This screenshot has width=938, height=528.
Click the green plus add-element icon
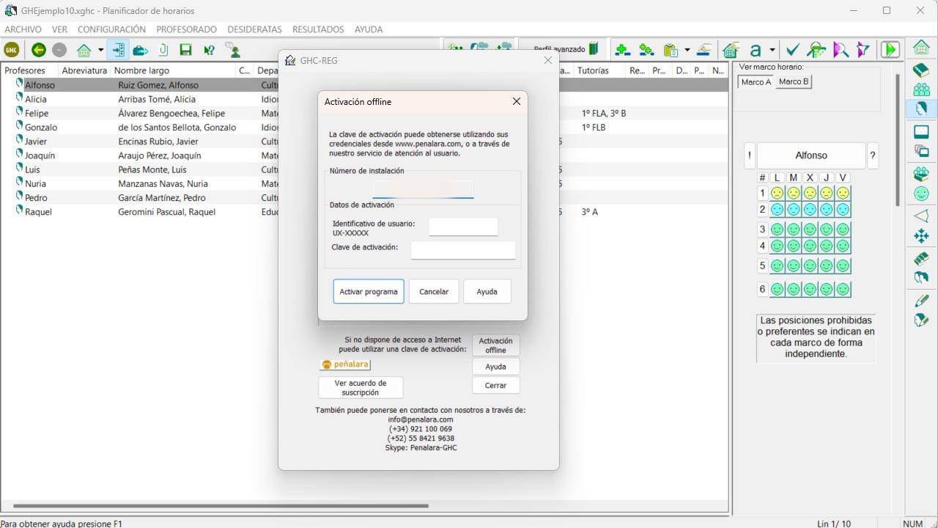[x=623, y=50]
